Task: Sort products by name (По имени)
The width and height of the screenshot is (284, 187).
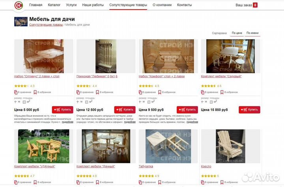Action: [252, 33]
